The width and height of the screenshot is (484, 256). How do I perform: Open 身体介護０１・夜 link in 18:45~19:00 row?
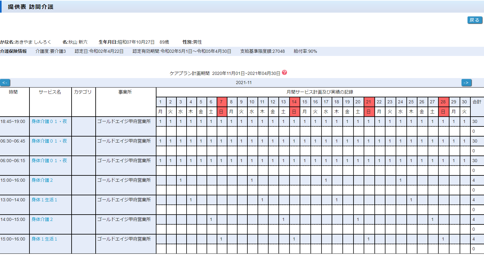[x=49, y=122]
